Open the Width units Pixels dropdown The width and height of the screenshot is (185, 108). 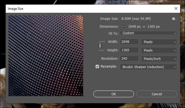tap(159, 42)
